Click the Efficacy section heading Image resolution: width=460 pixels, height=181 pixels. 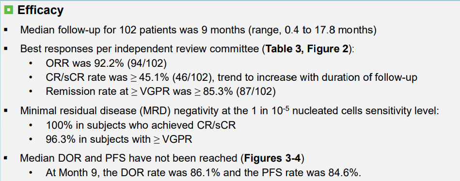point(41,10)
